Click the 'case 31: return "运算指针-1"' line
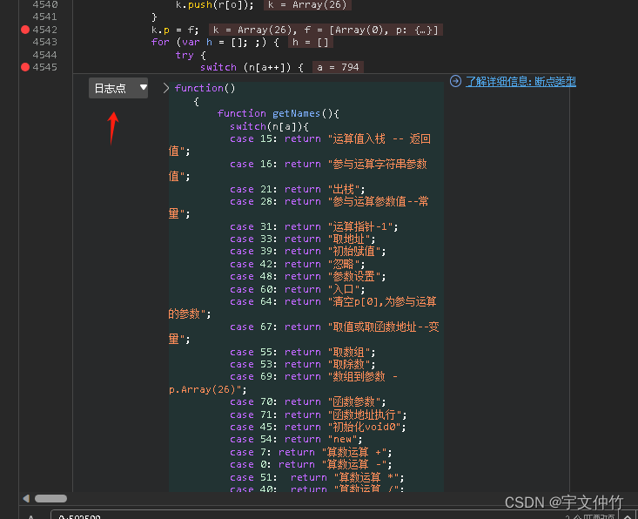Image resolution: width=638 pixels, height=519 pixels. click(313, 226)
